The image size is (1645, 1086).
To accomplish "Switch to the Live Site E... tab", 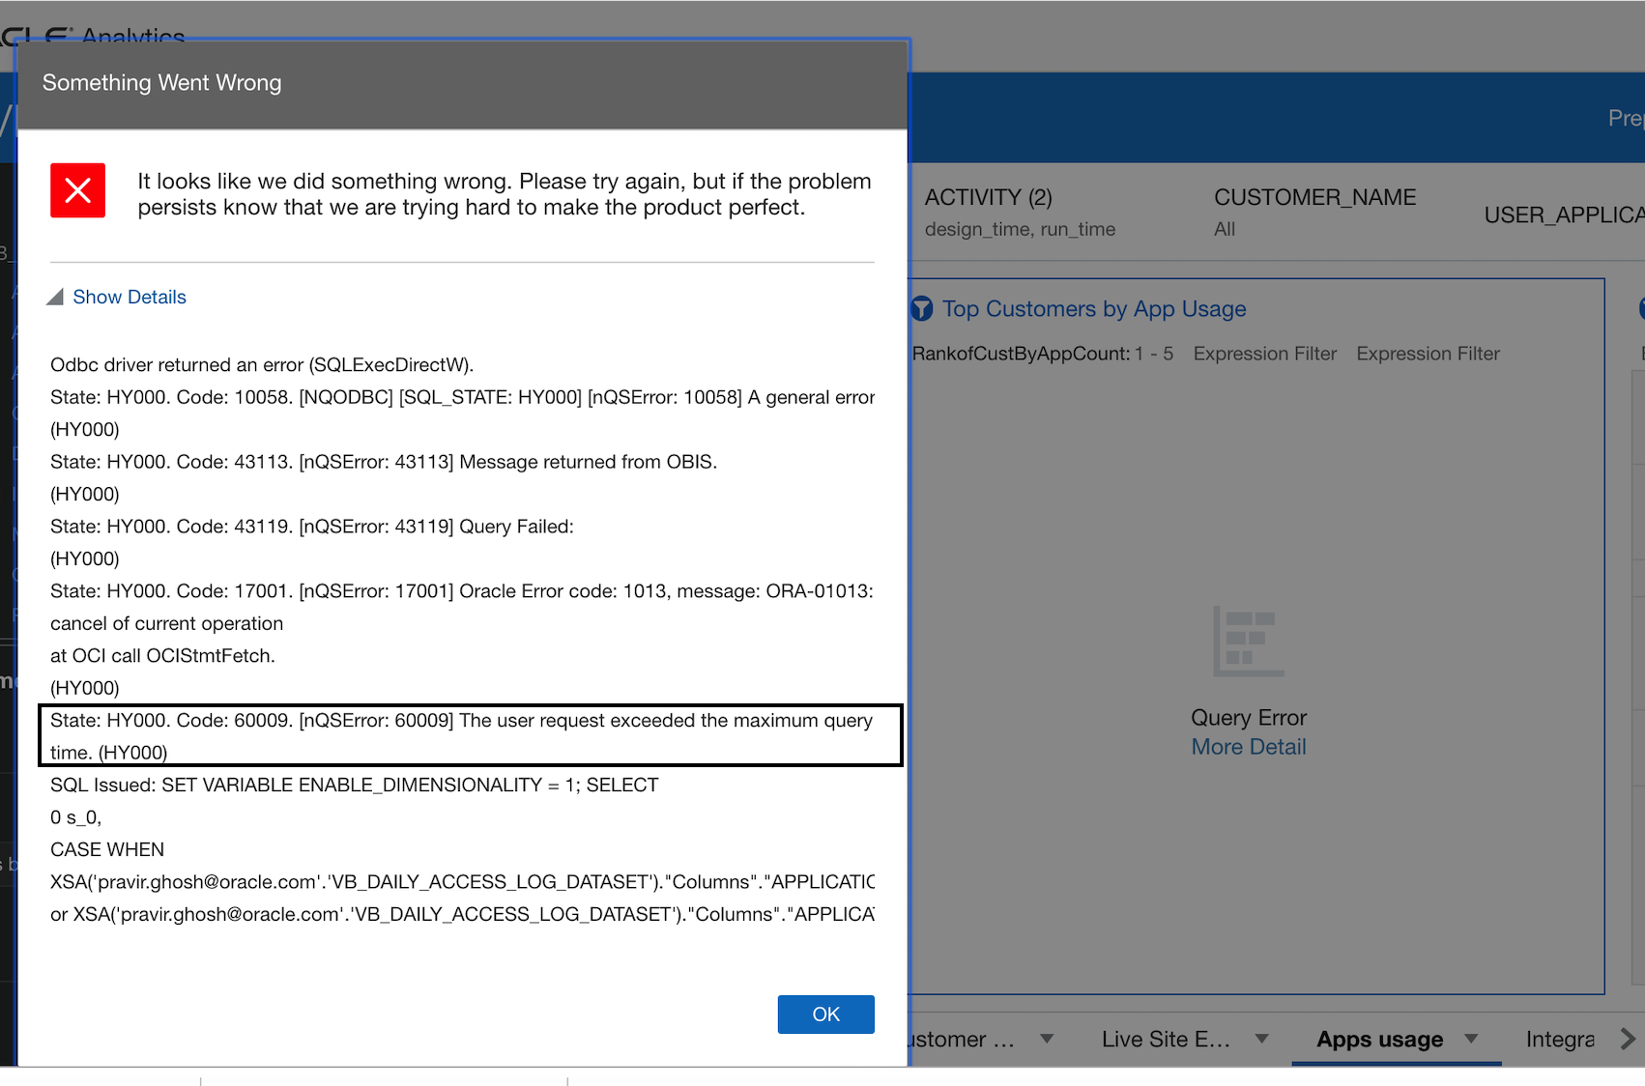I will click(1166, 1040).
